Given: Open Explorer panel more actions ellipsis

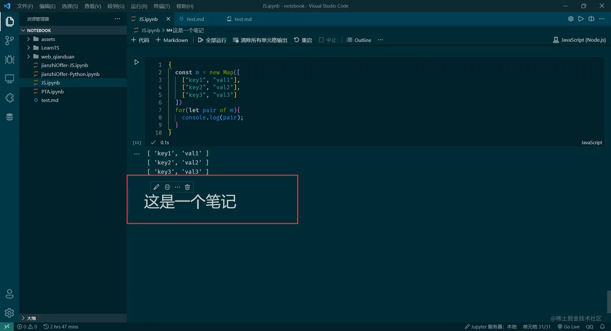Looking at the screenshot, I should (117, 19).
